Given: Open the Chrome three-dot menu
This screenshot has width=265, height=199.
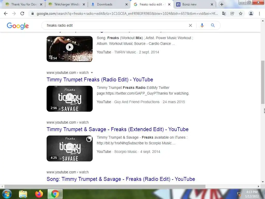Looking at the screenshot, I should [259, 13].
